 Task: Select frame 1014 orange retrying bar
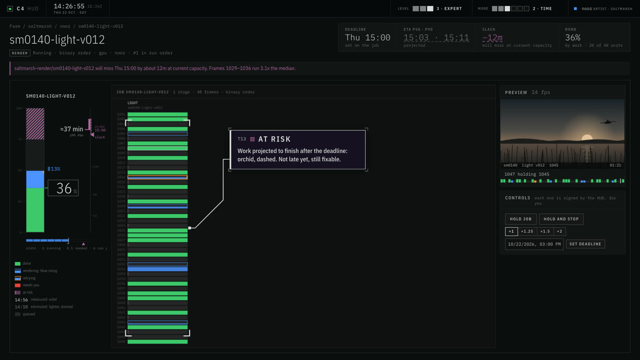click(x=157, y=177)
